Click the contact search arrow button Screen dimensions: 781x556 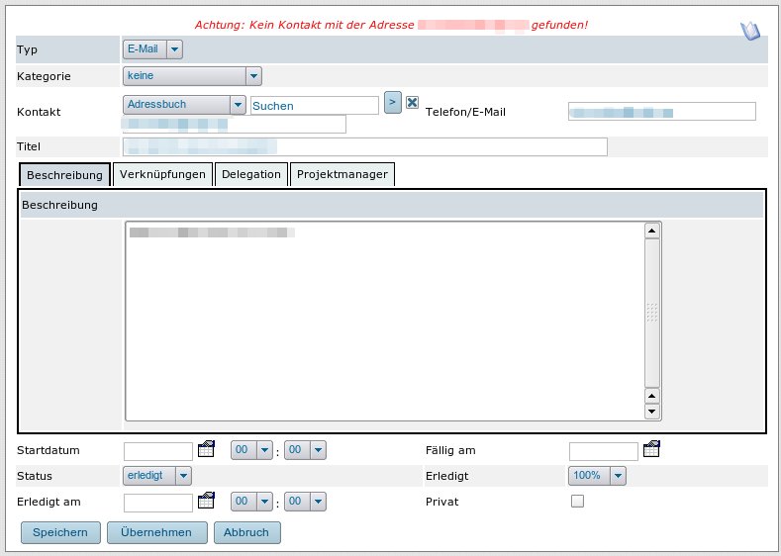click(392, 103)
